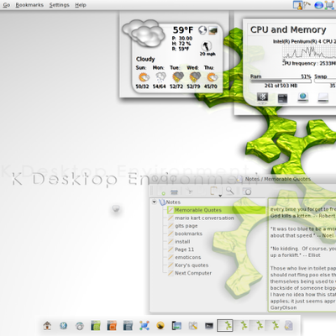The width and height of the screenshot is (336, 336).
Task: Click the pickaxe tool icon in top tray
Action: (307, 4)
